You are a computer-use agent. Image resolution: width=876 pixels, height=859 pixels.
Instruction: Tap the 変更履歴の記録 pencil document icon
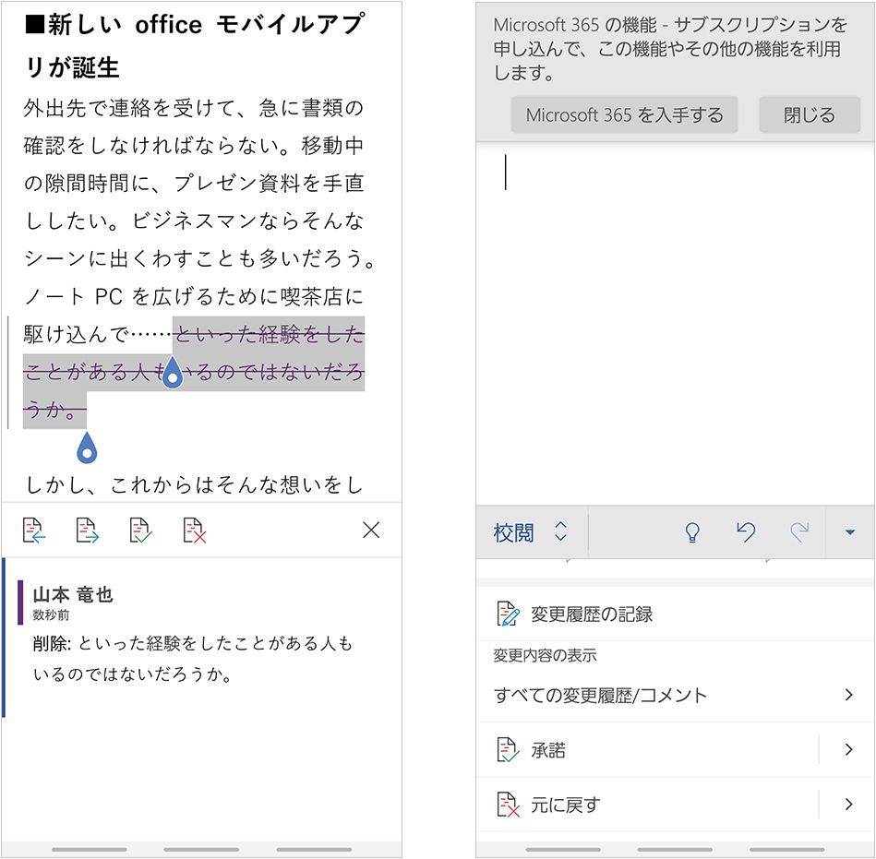tap(508, 614)
